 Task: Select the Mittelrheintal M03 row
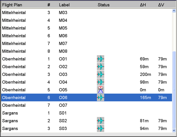[x=87, y=13]
